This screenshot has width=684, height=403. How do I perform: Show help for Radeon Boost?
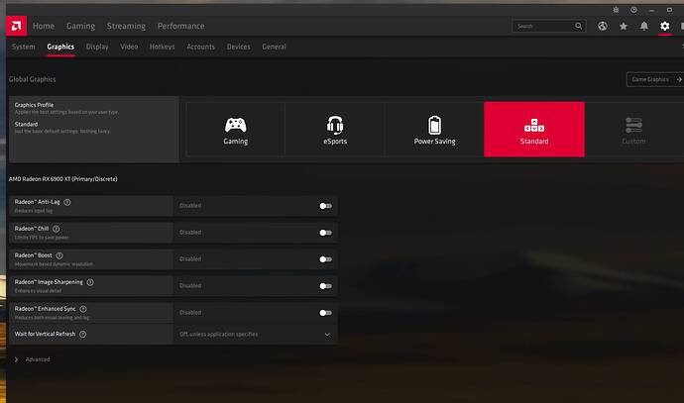coord(59,255)
